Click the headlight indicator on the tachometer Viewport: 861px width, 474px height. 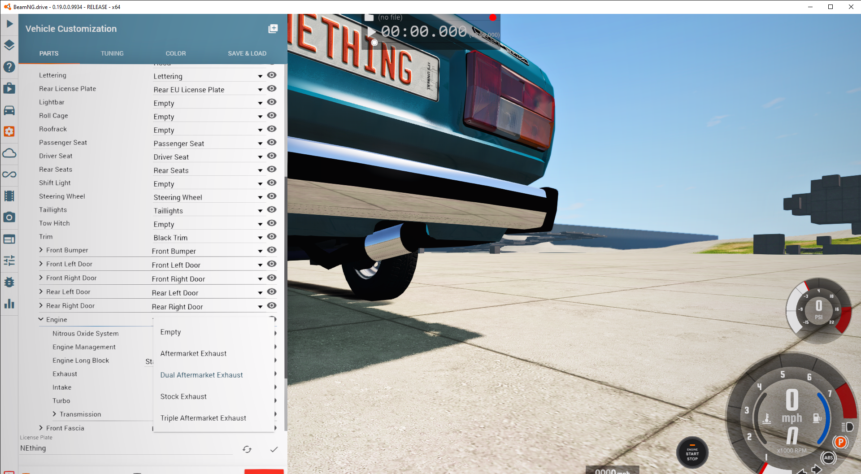[847, 426]
